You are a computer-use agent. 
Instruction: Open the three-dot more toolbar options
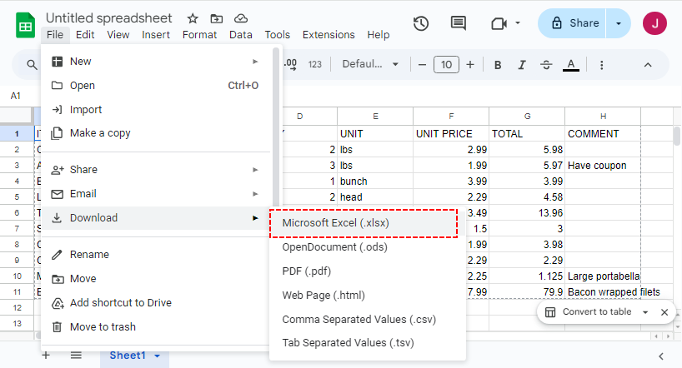(x=601, y=65)
